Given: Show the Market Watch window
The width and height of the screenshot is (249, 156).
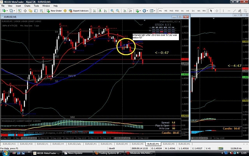Looking at the screenshot, I should [20, 11].
